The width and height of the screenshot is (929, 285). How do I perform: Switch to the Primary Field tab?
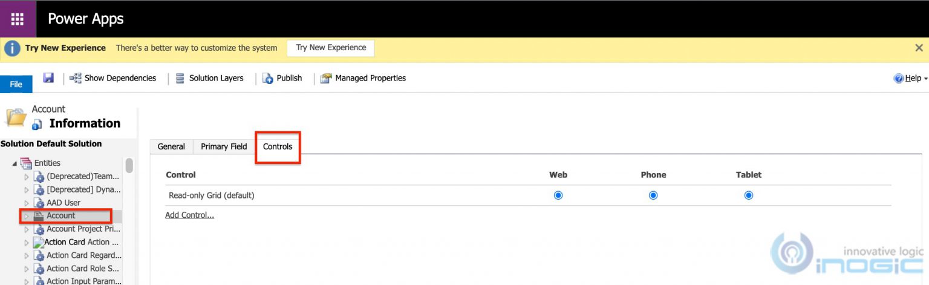224,146
